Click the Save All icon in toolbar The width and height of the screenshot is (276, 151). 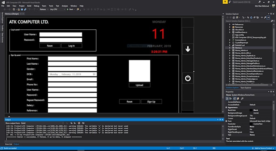(25, 9)
